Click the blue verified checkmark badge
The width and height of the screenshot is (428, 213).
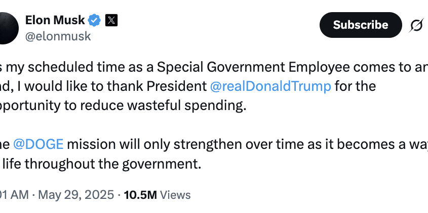click(x=94, y=21)
